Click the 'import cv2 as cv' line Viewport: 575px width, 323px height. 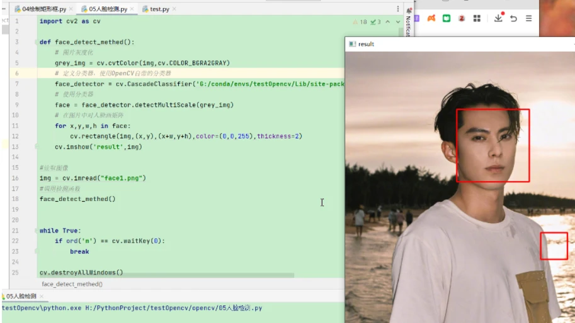(70, 21)
